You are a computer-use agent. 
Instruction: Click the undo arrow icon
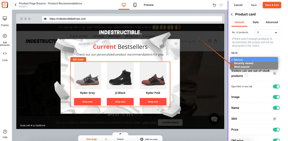point(214,5)
